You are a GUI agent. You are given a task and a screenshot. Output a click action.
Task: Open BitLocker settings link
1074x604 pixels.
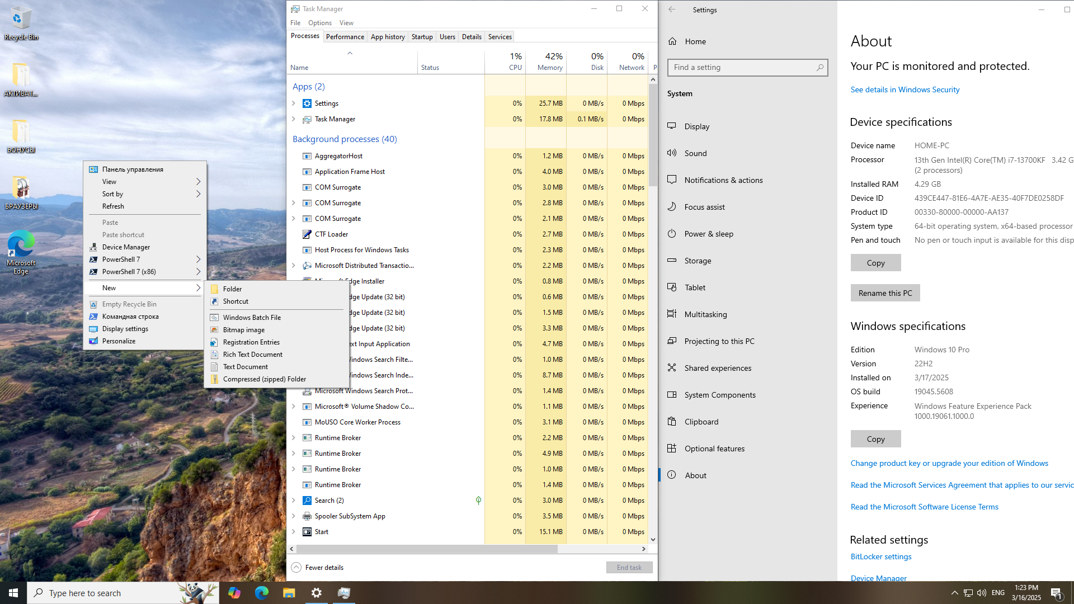(x=880, y=556)
